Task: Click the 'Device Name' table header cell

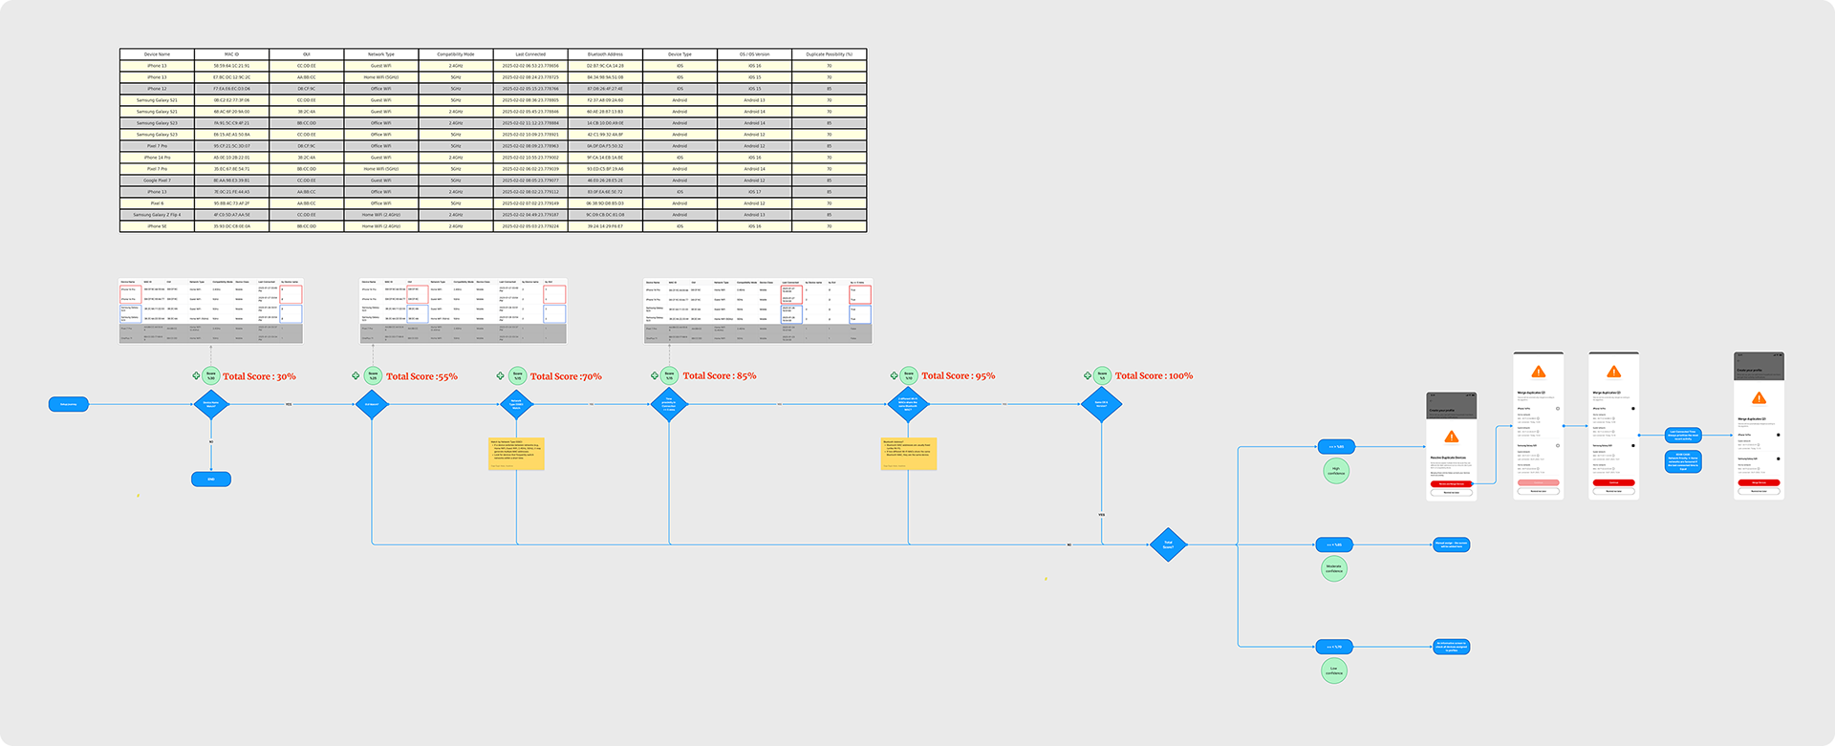Action: [x=157, y=54]
